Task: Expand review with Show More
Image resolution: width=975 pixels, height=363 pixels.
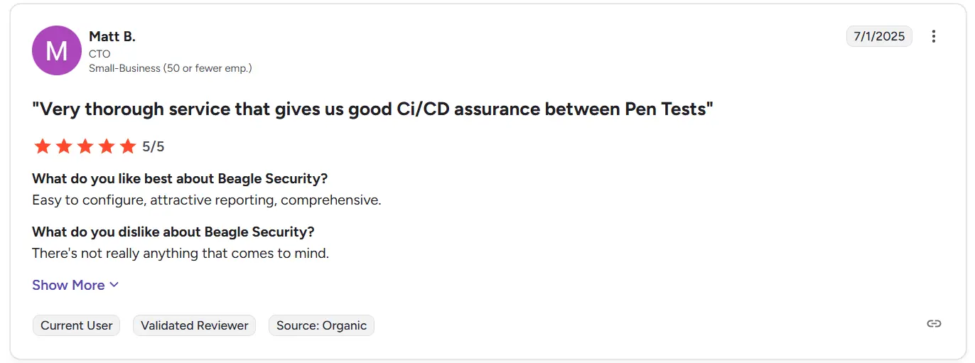Action: (75, 285)
